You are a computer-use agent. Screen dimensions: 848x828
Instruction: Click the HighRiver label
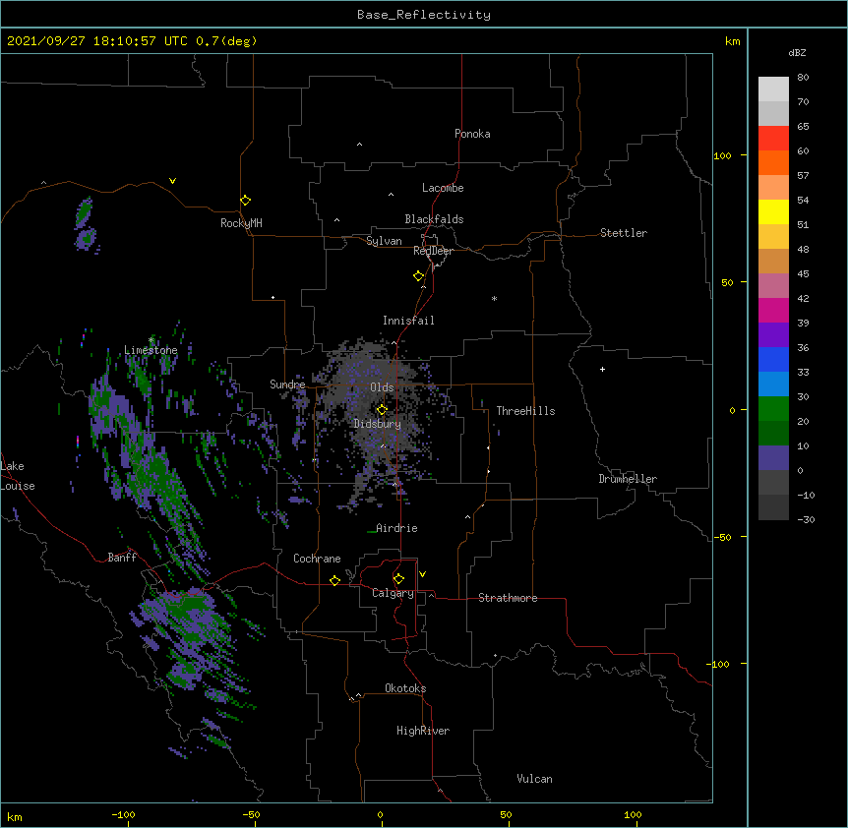pyautogui.click(x=423, y=731)
